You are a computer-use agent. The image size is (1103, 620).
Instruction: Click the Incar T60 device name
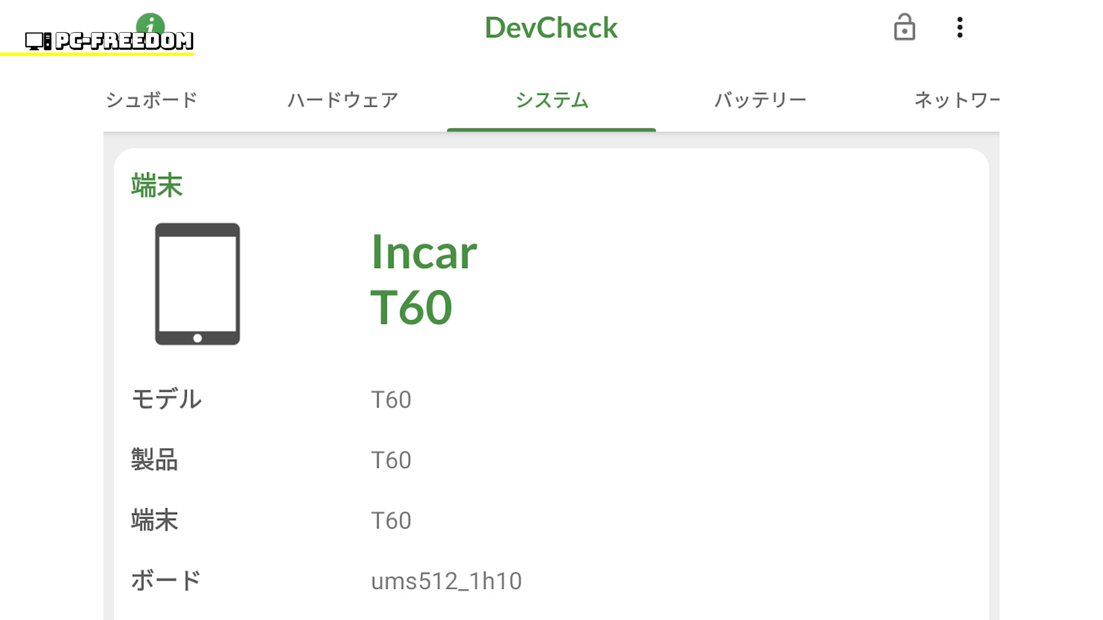pyautogui.click(x=423, y=279)
